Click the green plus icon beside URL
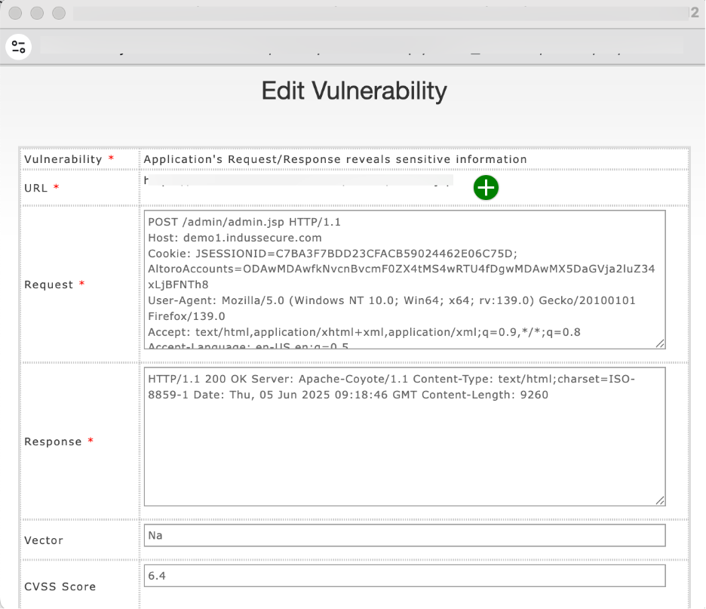This screenshot has width=706, height=609. (486, 188)
